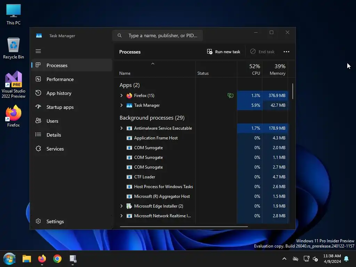Expand the Firefox (15) process group
This screenshot has height=267, width=356.
121,96
